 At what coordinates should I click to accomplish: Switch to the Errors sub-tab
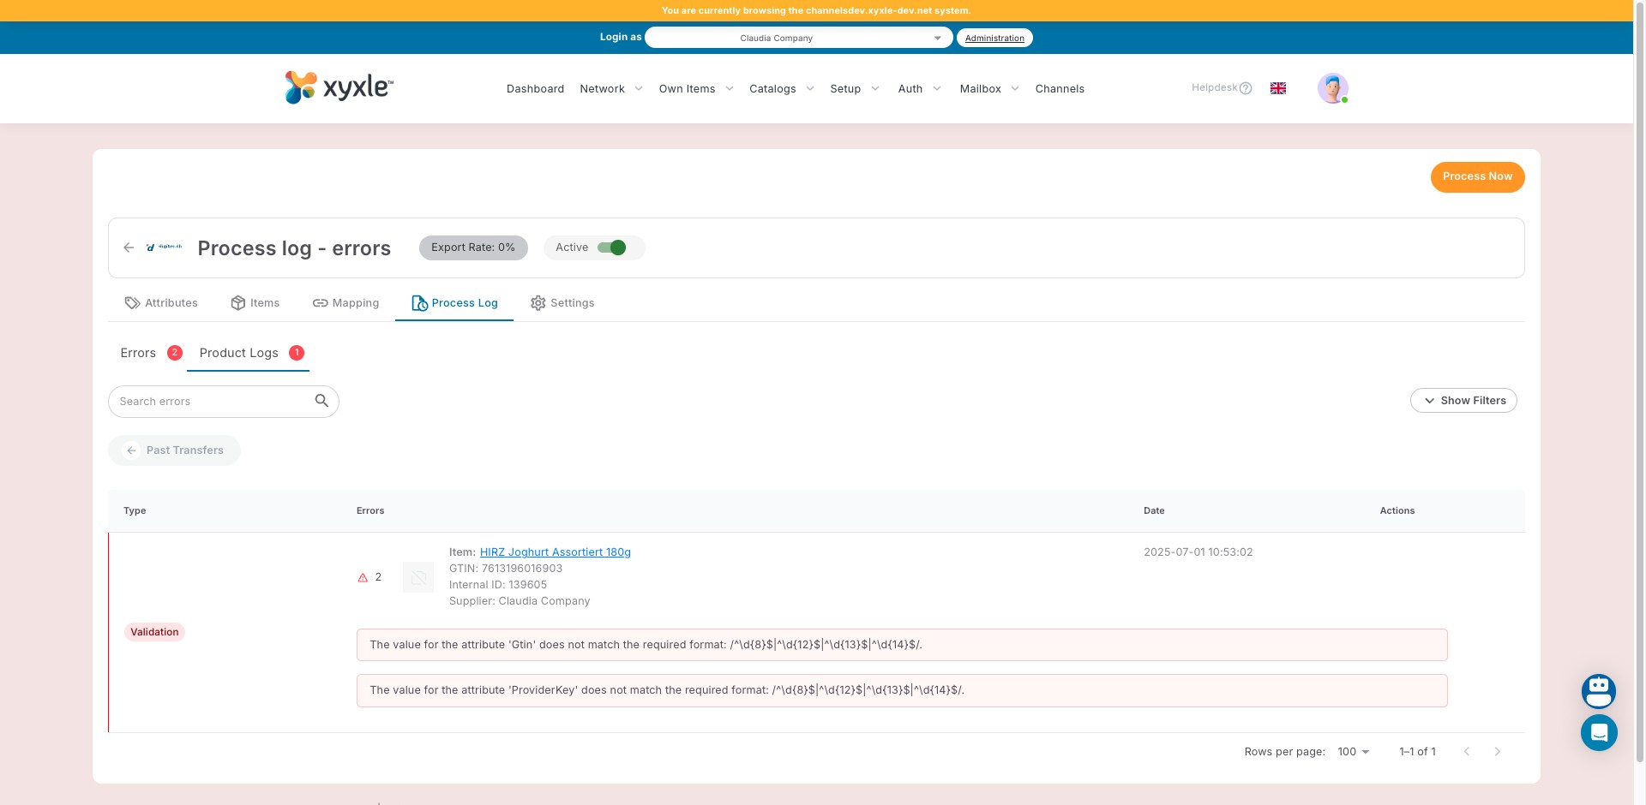tap(138, 353)
